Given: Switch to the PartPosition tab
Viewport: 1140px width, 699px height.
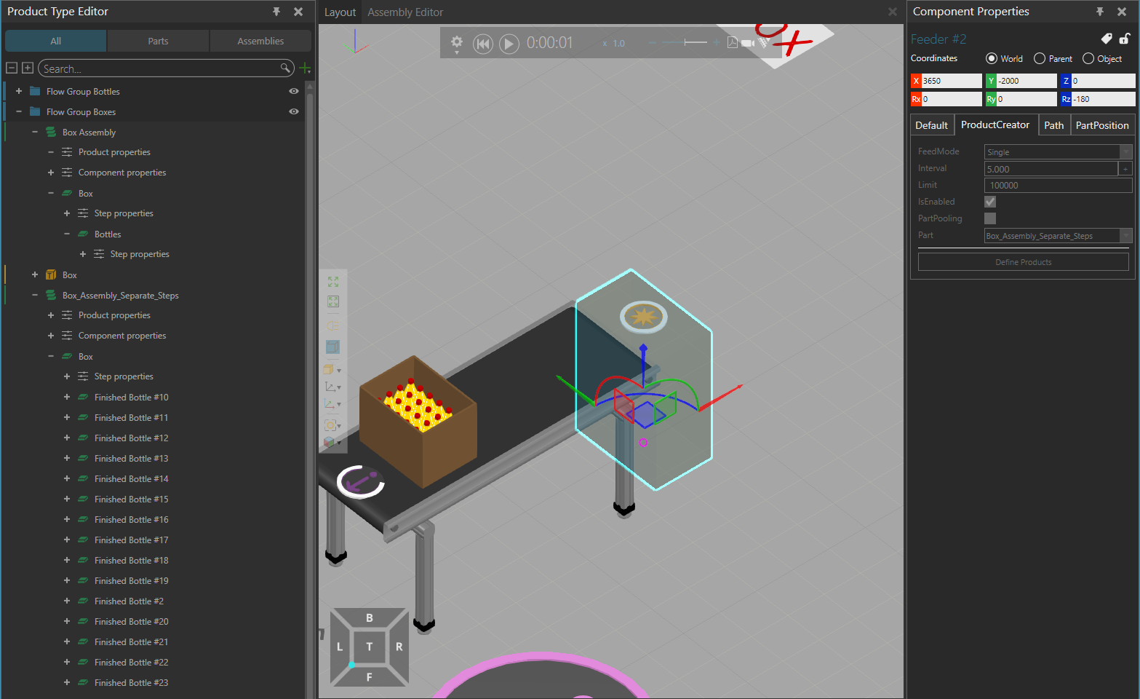Looking at the screenshot, I should coord(1101,125).
